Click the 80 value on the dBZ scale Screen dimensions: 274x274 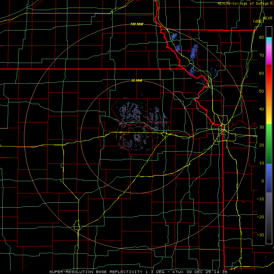point(262,37)
